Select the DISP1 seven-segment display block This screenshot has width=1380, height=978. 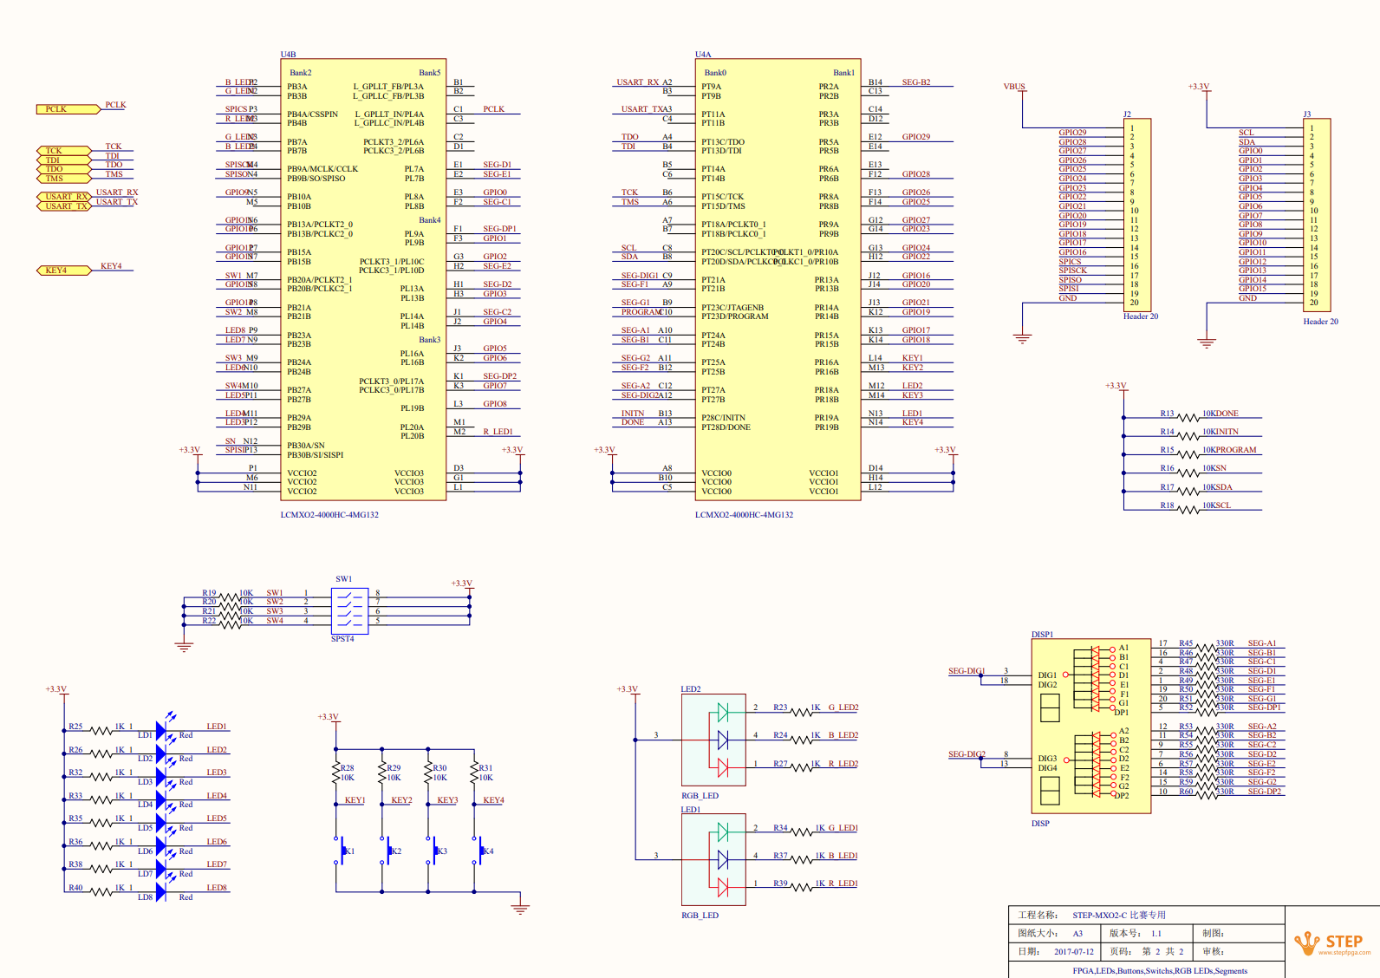click(x=1091, y=726)
